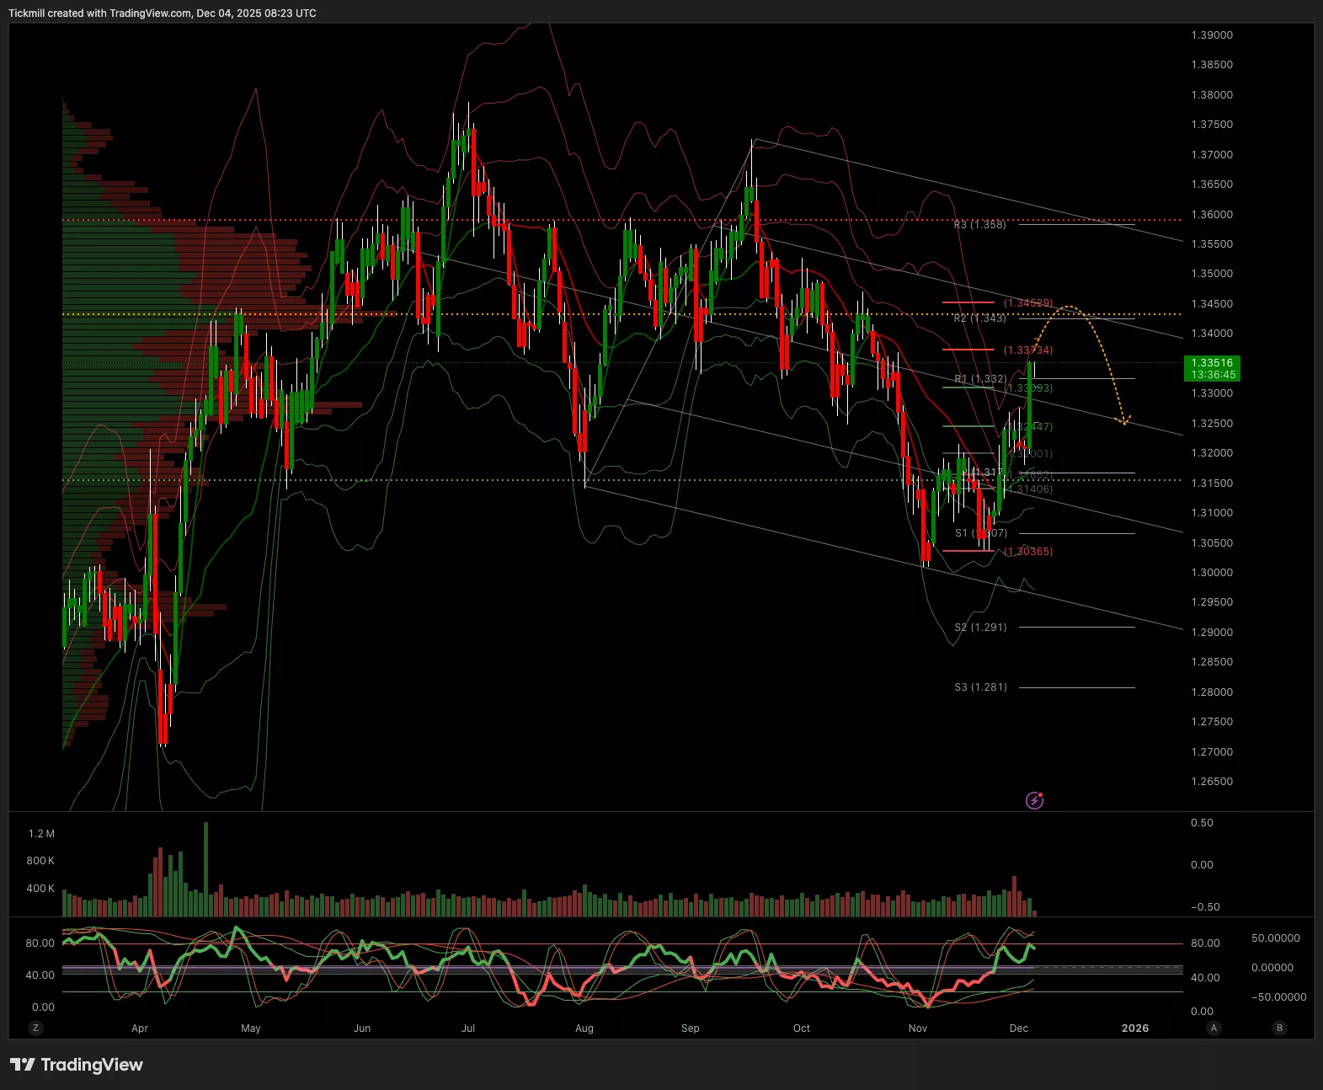Click the Tickmill created with TradingView.com text
The width and height of the screenshot is (1323, 1090).
click(163, 13)
